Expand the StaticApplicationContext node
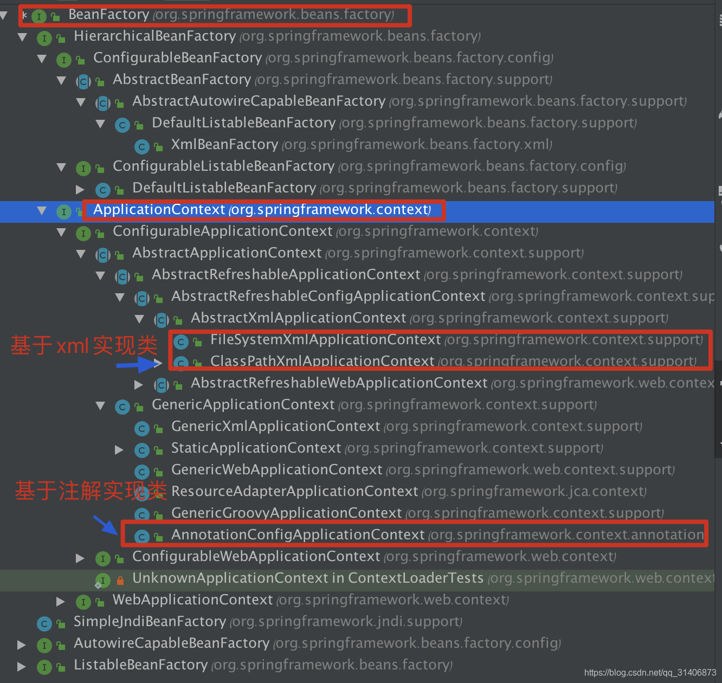This screenshot has width=722, height=683. coord(119,449)
